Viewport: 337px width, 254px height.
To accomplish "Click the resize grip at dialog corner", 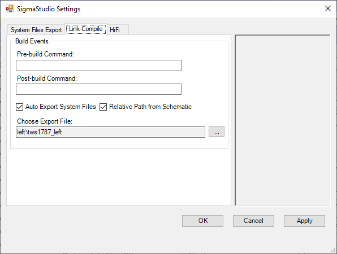I will tap(334, 251).
